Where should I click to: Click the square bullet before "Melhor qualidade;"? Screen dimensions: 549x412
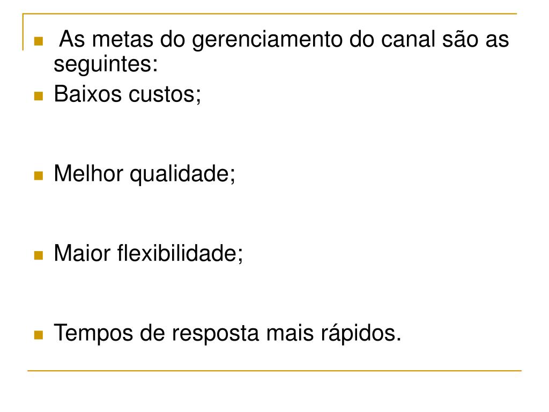tap(39, 175)
